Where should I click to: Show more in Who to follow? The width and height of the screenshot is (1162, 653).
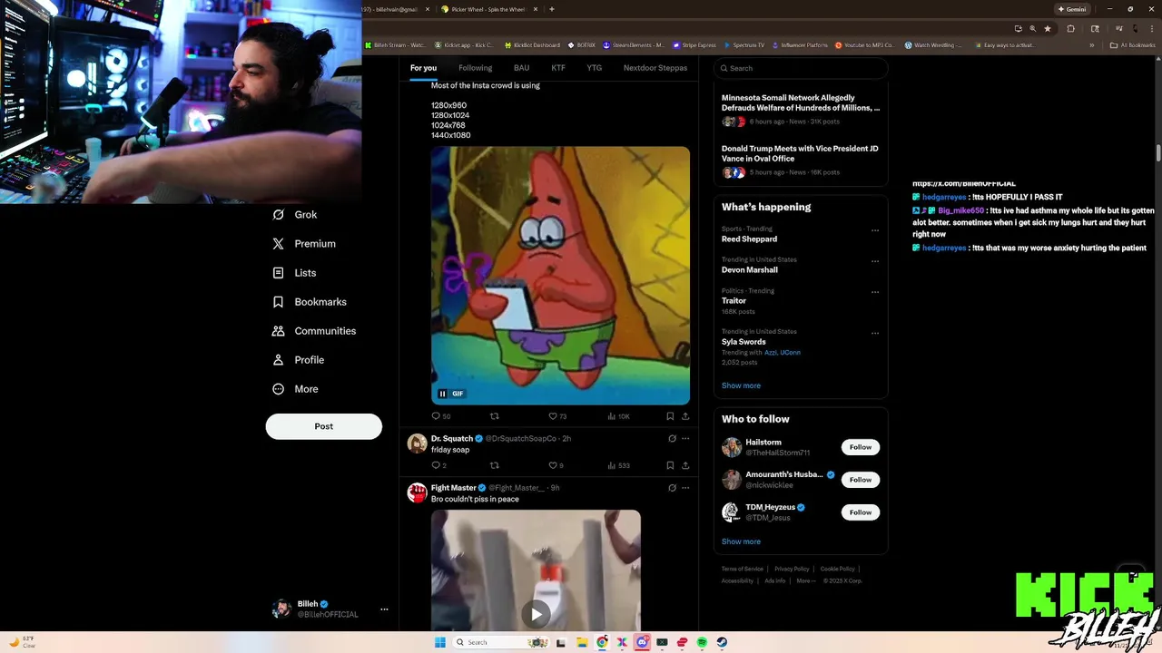coord(741,541)
